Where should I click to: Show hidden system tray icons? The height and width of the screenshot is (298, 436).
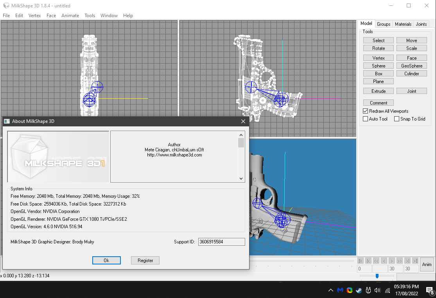[x=330, y=290]
